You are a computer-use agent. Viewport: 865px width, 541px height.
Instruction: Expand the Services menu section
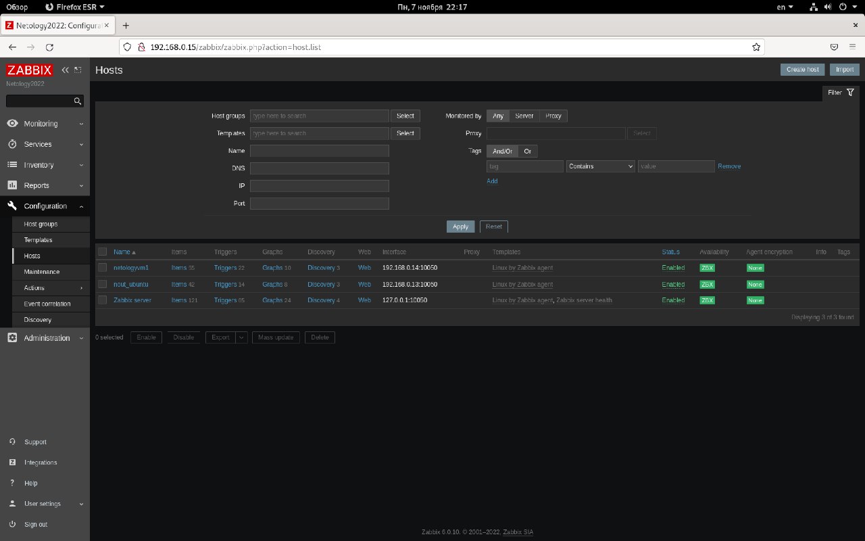(81, 144)
